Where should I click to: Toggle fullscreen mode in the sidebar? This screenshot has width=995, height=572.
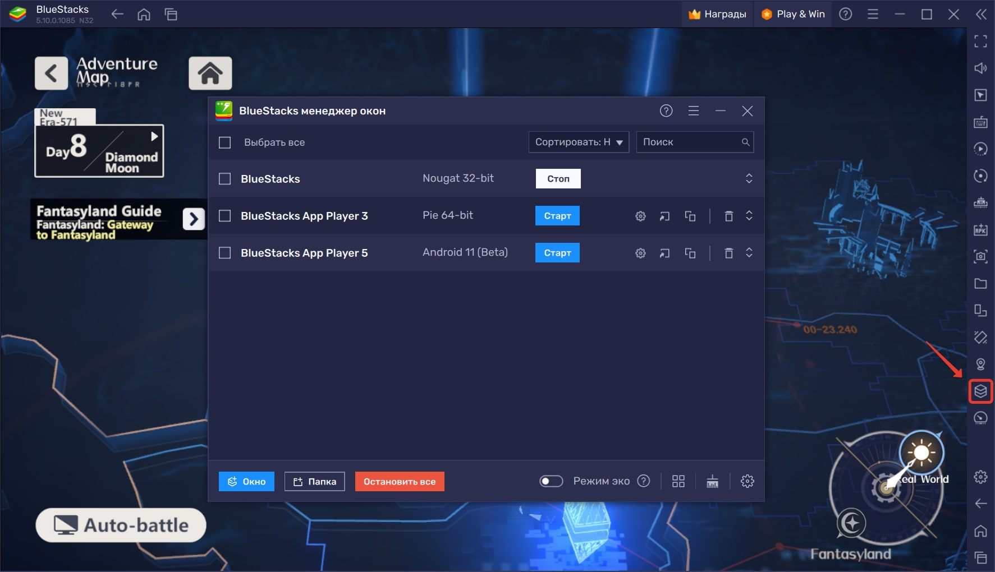coord(980,41)
